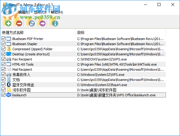Image resolution: width=180 pixels, height=136 pixels.
Task: Toggle the Compressed (zipped) Folder checkbox
Action: [x=3, y=49]
